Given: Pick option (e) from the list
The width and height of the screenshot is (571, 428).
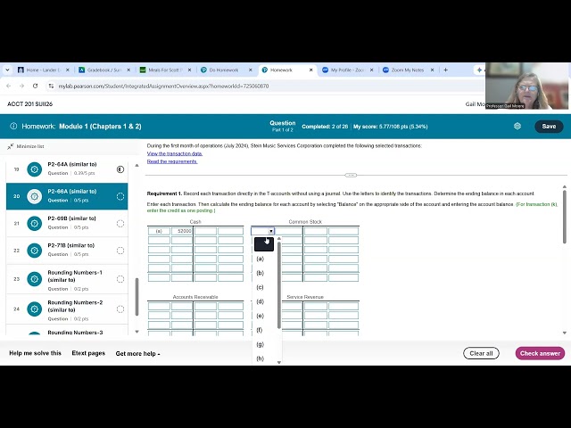Looking at the screenshot, I should point(260,316).
